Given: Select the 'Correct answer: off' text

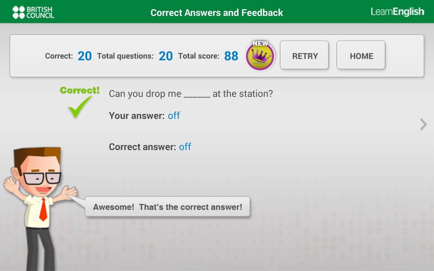Looking at the screenshot, I should [150, 147].
